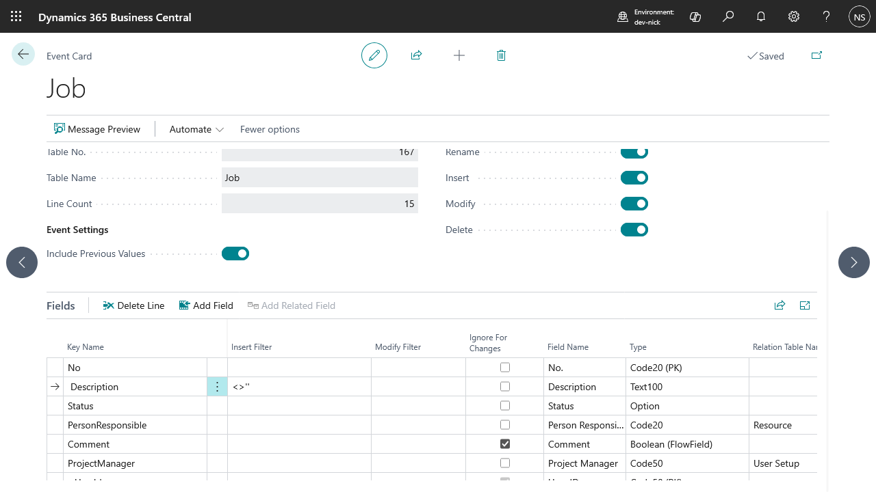Click the Fields section heading
Image resolution: width=876 pixels, height=492 pixels.
pyautogui.click(x=61, y=305)
